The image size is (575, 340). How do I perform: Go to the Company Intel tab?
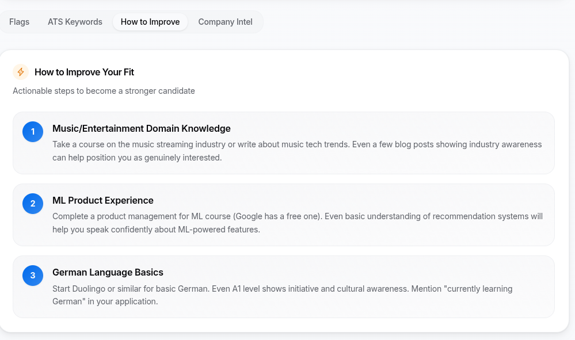(225, 22)
